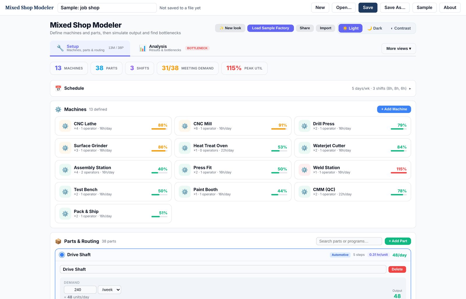Click the demand quantity field showing 240
The height and width of the screenshot is (299, 466).
point(80,290)
